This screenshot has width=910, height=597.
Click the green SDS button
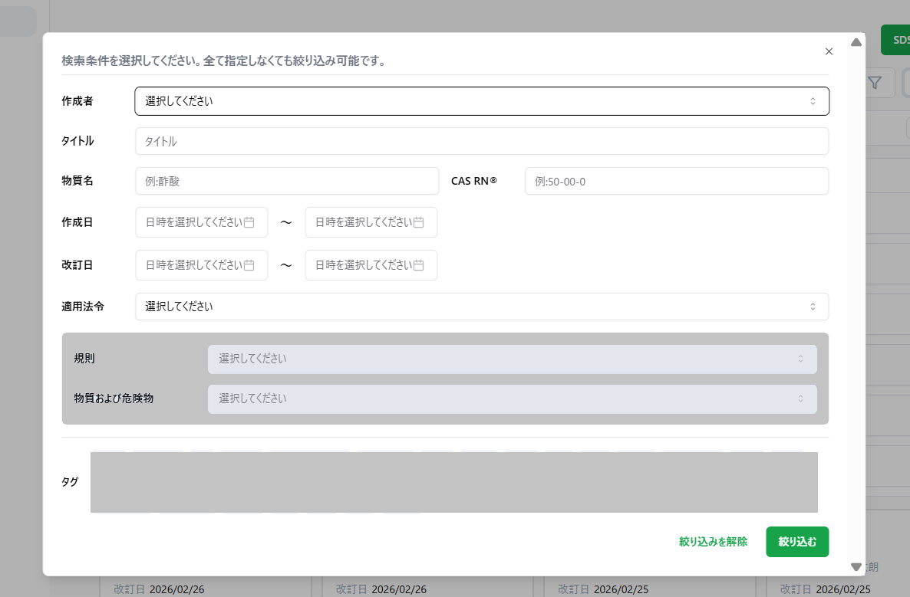coord(895,40)
